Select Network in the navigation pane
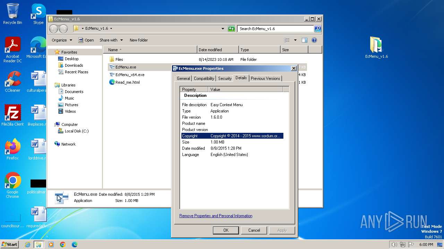 68,144
